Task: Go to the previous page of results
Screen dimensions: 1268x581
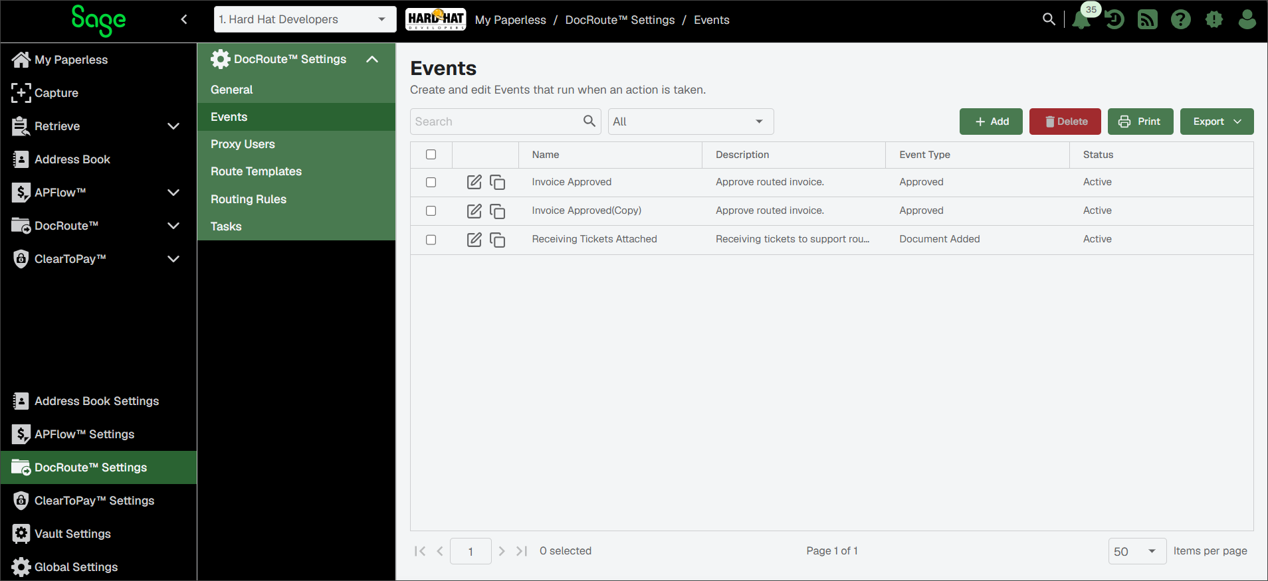Action: [x=439, y=551]
